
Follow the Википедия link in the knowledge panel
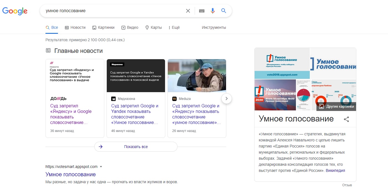[x=335, y=170]
